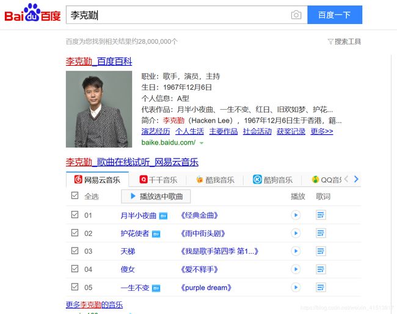Screen dimensions: 397x314
Task: Switch to 千千音乐 tab
Action: pyautogui.click(x=158, y=180)
